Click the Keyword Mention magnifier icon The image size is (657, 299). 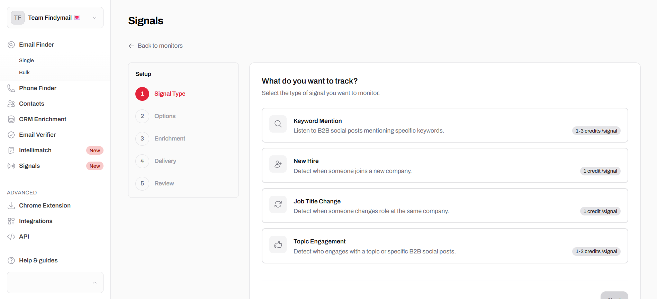point(278,124)
